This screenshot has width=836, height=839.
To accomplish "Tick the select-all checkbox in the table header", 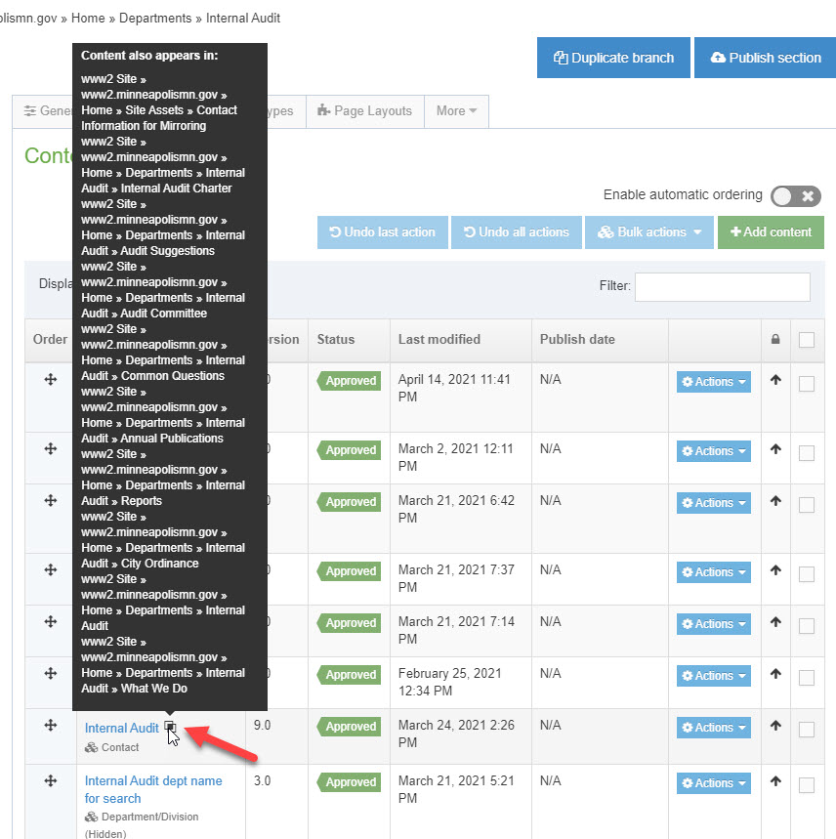I will (x=807, y=340).
